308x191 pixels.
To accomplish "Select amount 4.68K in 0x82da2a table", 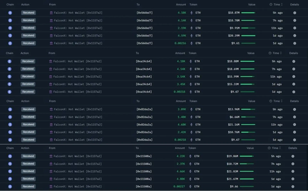I will pos(182,125).
